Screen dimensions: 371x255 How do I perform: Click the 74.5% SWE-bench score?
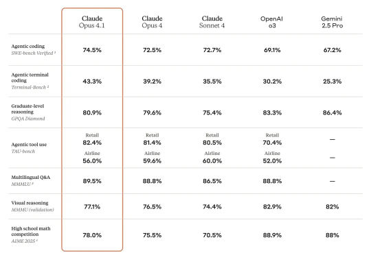[x=92, y=50]
